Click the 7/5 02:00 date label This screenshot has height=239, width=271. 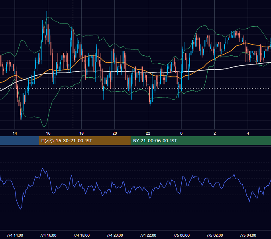[x=215, y=235]
